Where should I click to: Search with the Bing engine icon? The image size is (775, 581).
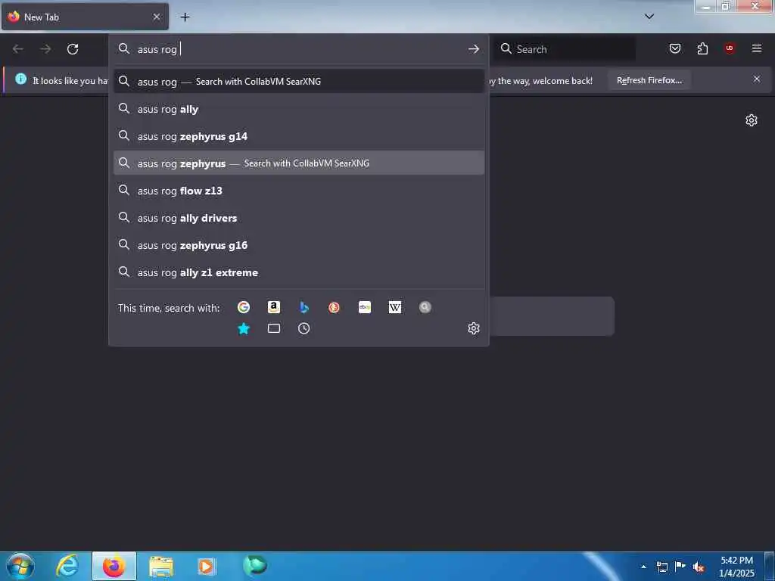tap(304, 307)
